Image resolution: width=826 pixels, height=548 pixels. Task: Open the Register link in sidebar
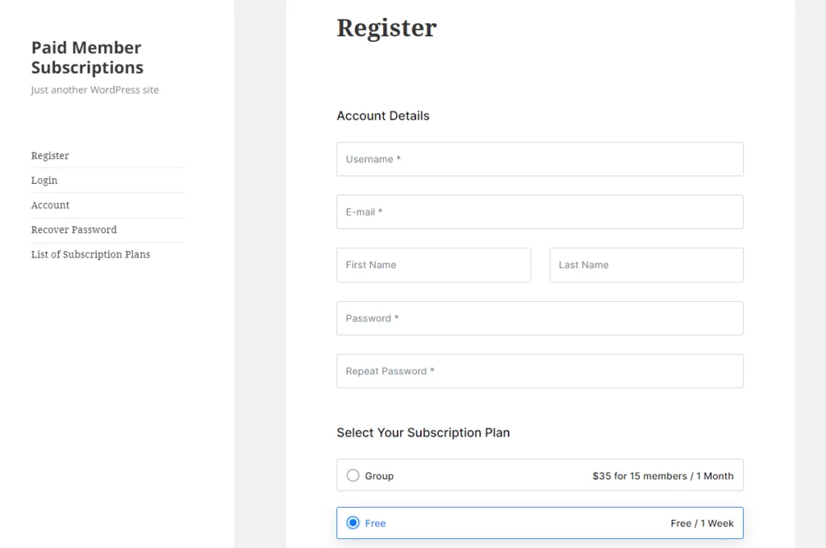(x=50, y=156)
